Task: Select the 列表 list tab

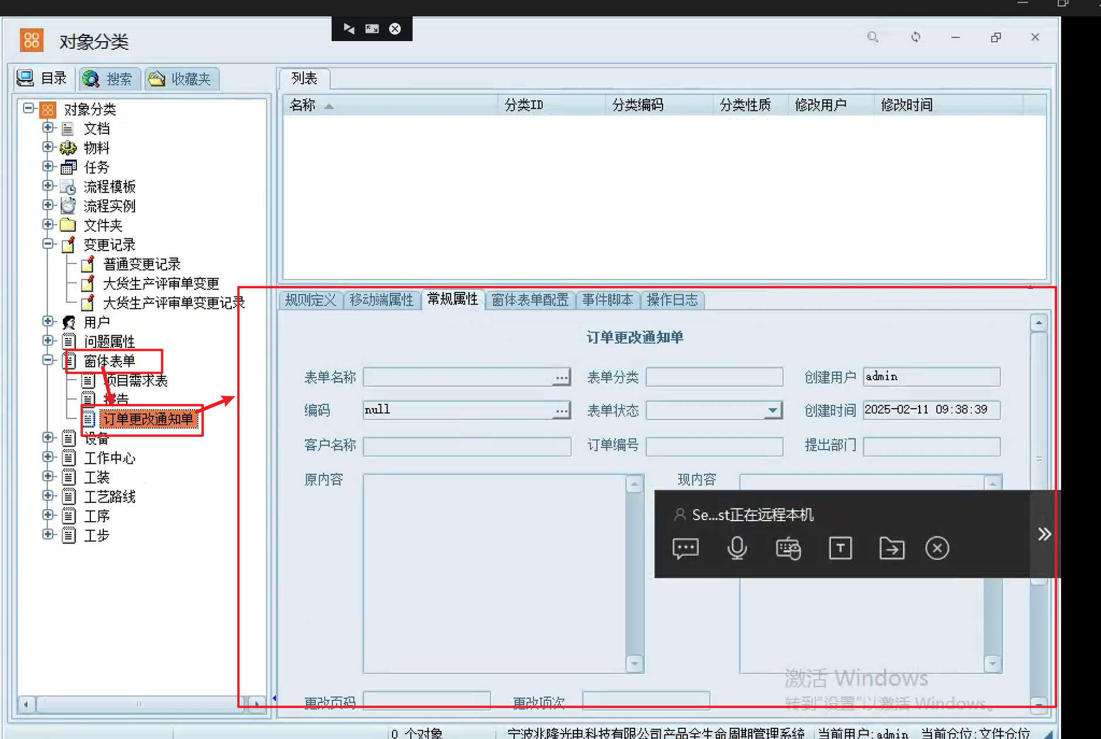Action: click(305, 78)
